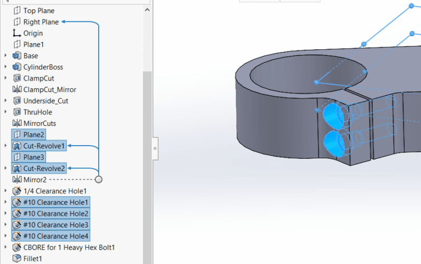
Task: Click the CylinderBoss boss icon
Action: (x=16, y=67)
